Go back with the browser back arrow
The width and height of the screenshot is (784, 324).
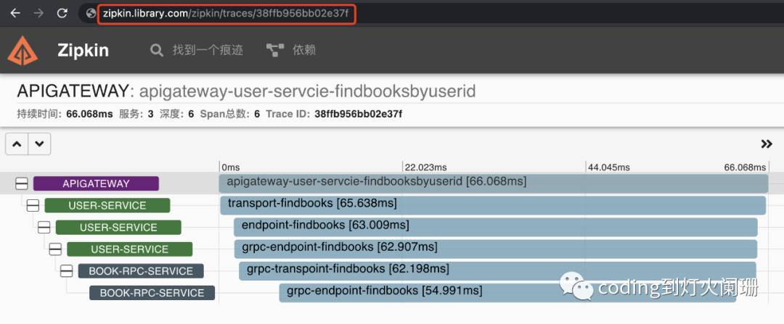pyautogui.click(x=15, y=14)
